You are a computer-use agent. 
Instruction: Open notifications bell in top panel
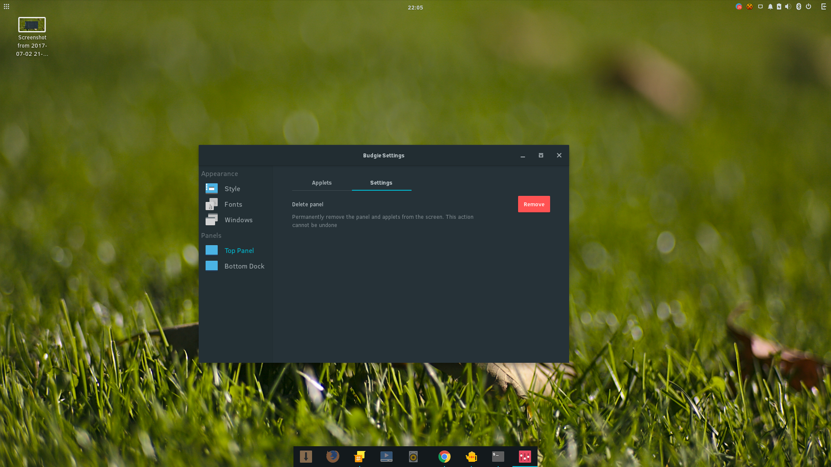pos(770,6)
